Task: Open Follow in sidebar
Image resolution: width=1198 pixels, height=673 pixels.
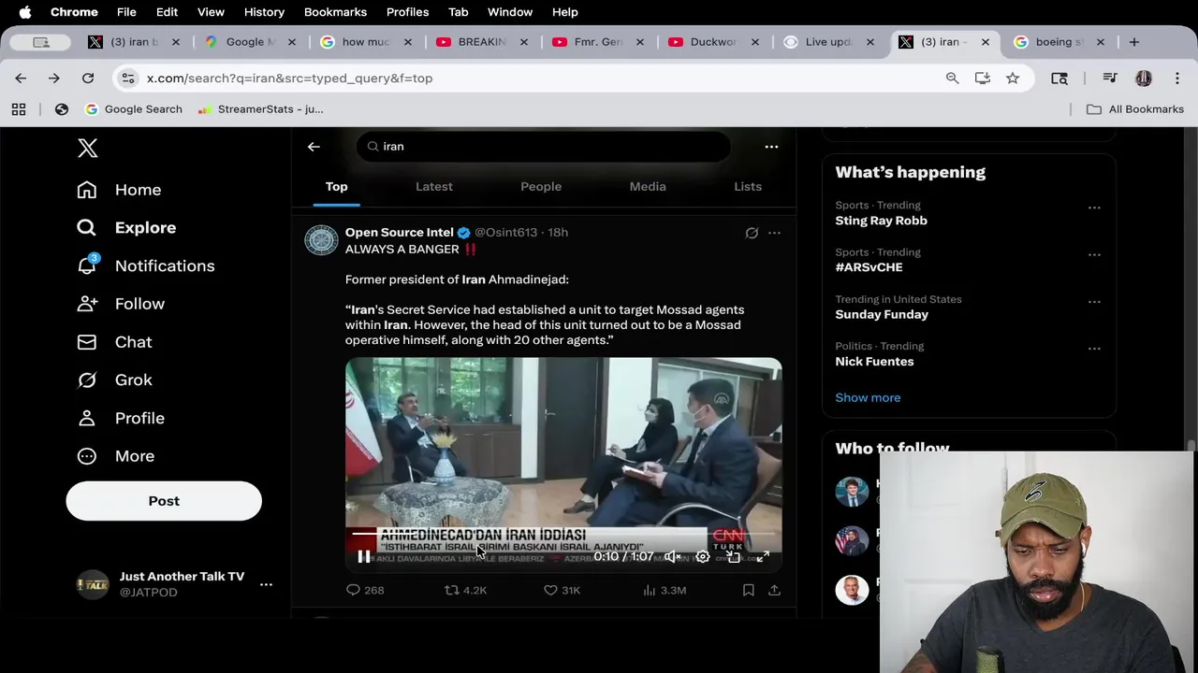Action: 121,304
